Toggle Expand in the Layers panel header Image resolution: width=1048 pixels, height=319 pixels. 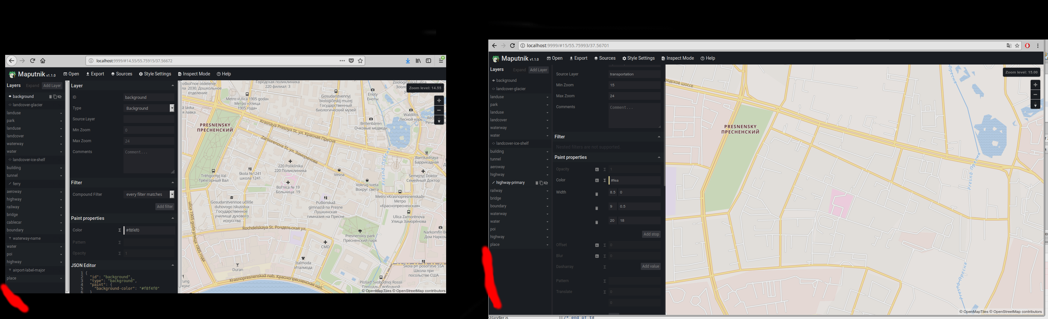[x=32, y=86]
